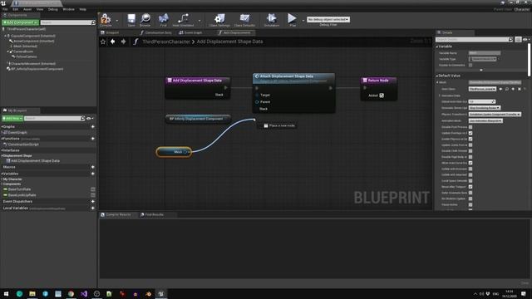532x299 pixels.
Task: Click the File Explorer taskbar icon
Action: coord(32,293)
